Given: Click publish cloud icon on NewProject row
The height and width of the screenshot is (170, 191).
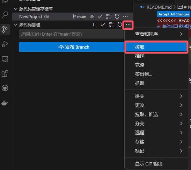Looking at the screenshot, I should pyautogui.click(x=92, y=16).
